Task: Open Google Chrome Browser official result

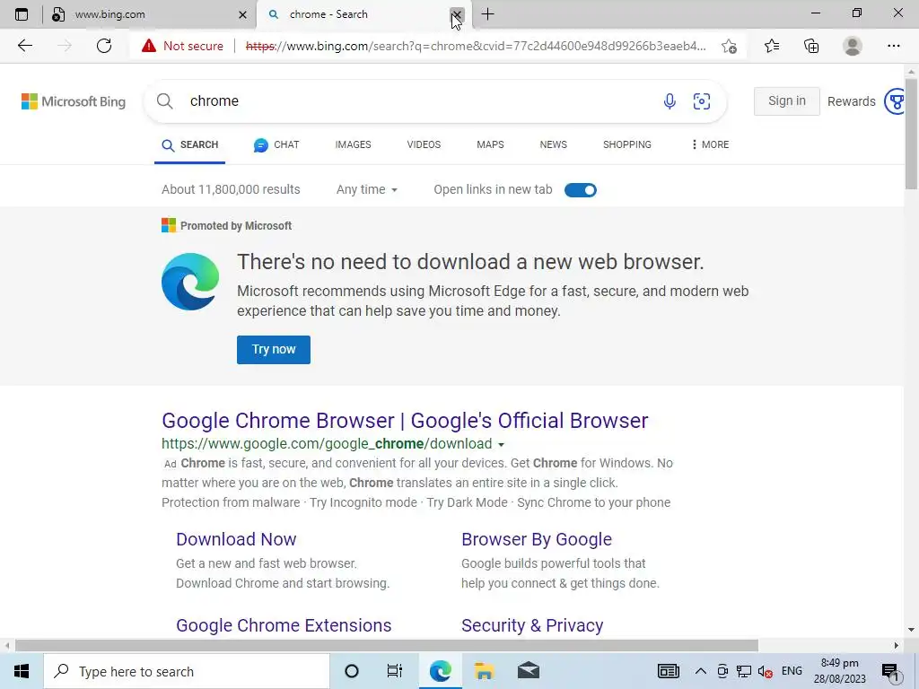Action: point(405,421)
